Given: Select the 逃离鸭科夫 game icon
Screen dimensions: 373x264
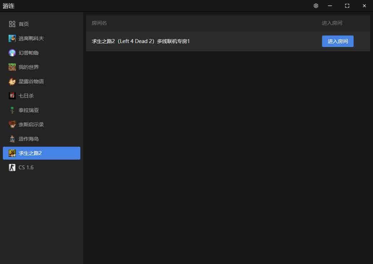Looking at the screenshot, I should (x=12, y=38).
